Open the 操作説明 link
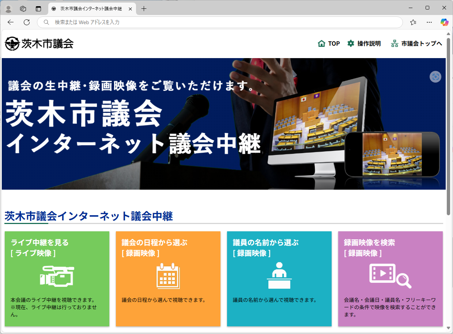The height and width of the screenshot is (334, 453). pyautogui.click(x=369, y=43)
